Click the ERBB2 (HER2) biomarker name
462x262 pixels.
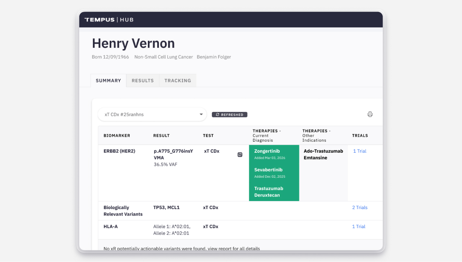(119, 151)
